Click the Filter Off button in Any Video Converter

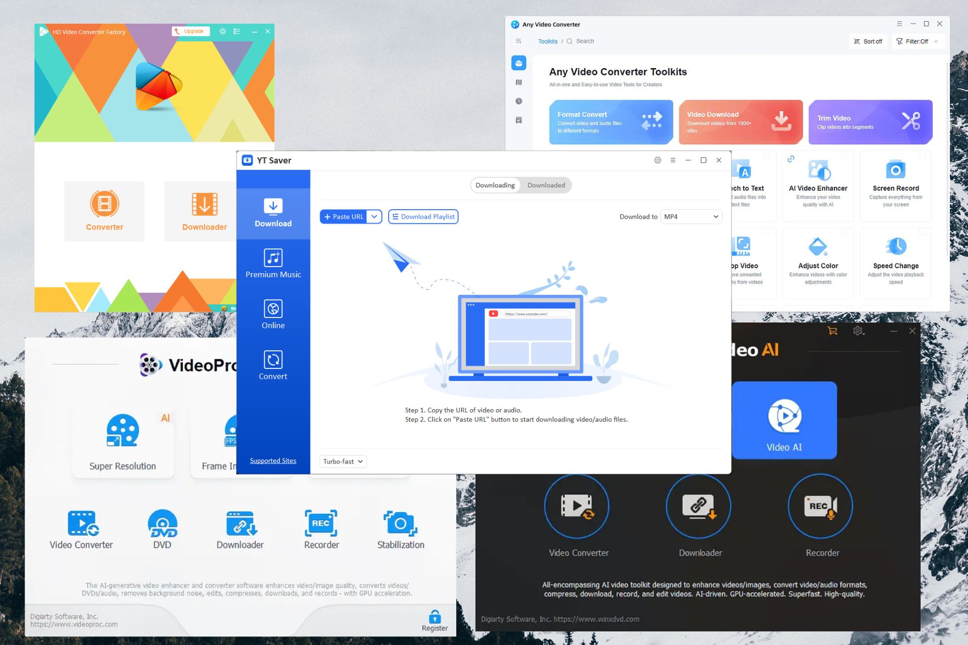pos(917,41)
